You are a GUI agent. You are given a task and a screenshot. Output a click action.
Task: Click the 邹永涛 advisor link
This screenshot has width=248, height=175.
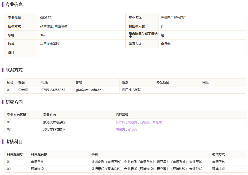tap(132, 129)
